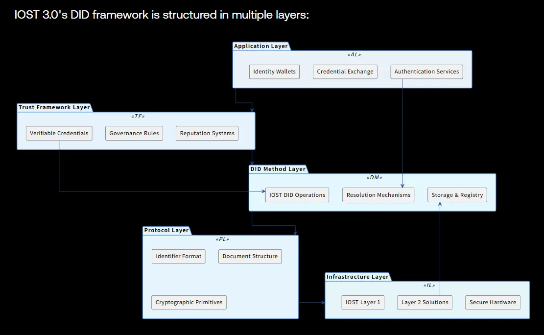
Task: Click the Infrastructure Layer title tab
Action: pyautogui.click(x=357, y=277)
